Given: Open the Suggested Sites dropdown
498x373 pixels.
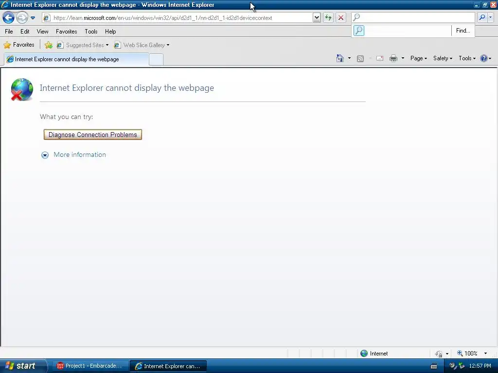Looking at the screenshot, I should 83,45.
